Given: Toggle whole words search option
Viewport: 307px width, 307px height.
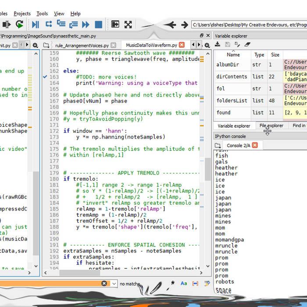Looking at the screenshot, I should (x=195, y=284).
